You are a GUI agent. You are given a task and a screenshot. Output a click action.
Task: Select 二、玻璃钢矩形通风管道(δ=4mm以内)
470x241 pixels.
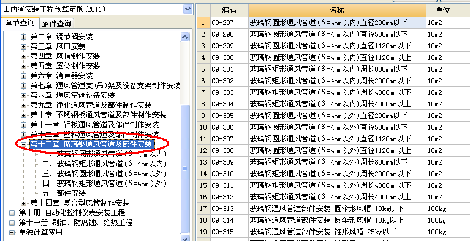coord(104,164)
